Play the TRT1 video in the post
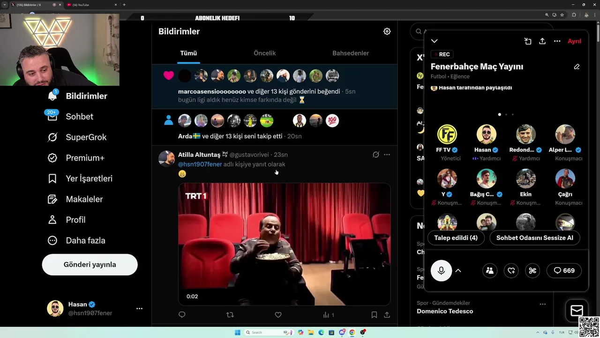Image resolution: width=600 pixels, height=338 pixels. (x=284, y=244)
